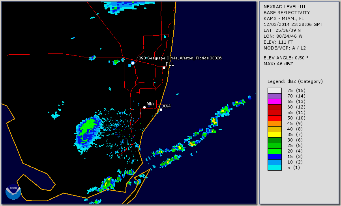
Task: Select the 65 dBZ magenta legend swatch
Action: [x=275, y=101]
